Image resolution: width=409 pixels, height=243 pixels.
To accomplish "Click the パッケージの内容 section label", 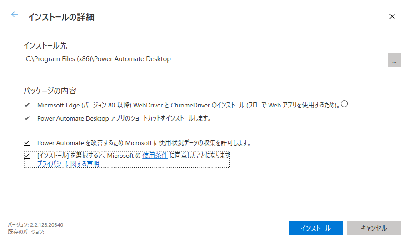I will click(50, 91).
